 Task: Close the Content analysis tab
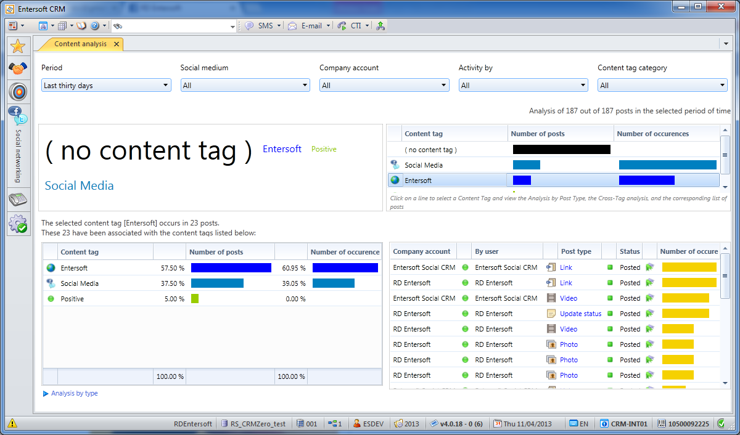tap(117, 44)
